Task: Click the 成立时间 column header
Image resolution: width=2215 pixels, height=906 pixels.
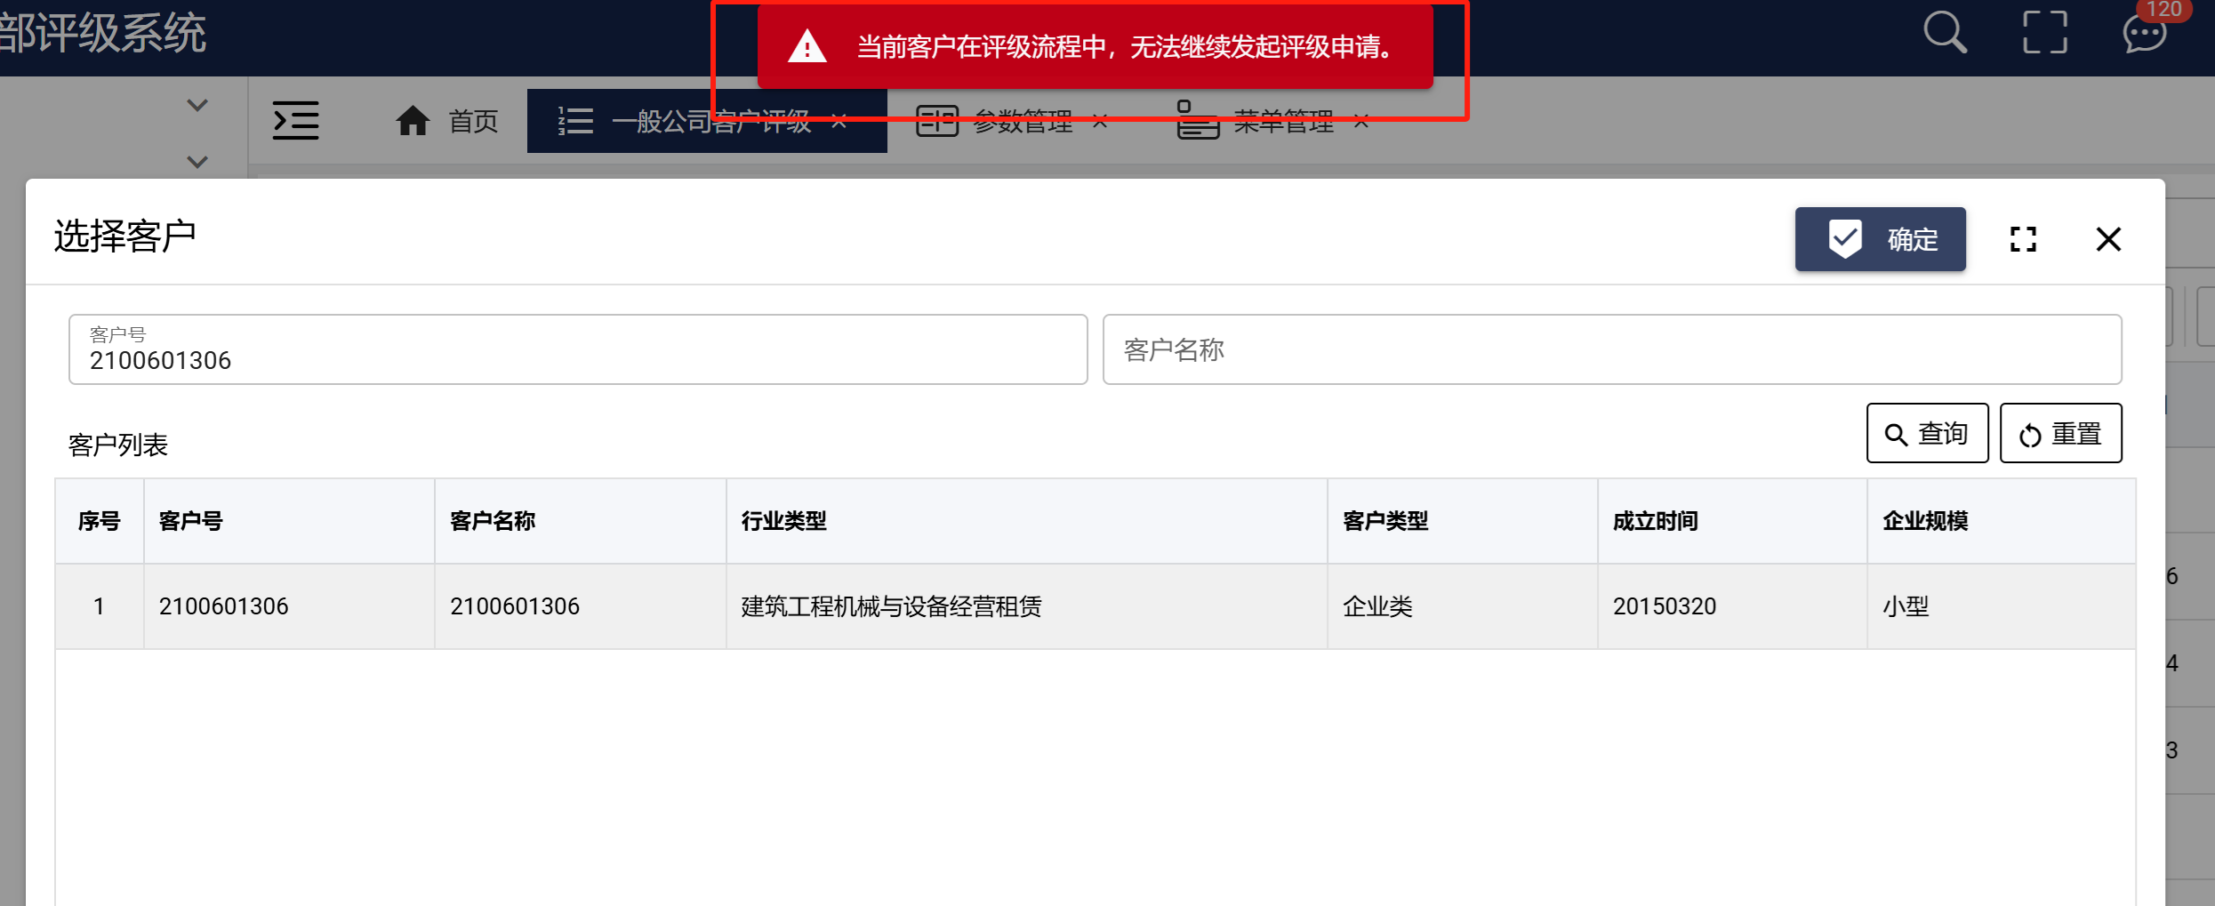Action: (x=1655, y=521)
